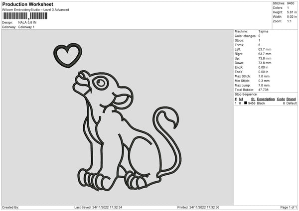Click the Min Stitch value 0.3 mm
This screenshot has width=299, height=211.
[264, 81]
